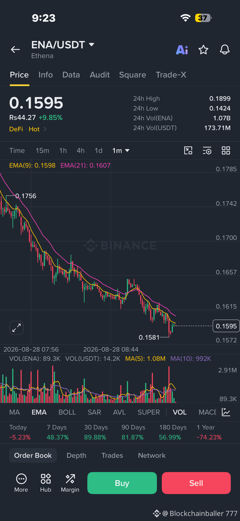Tap the 90 Days 81.87% performance
The width and height of the screenshot is (240, 521).
click(x=133, y=432)
